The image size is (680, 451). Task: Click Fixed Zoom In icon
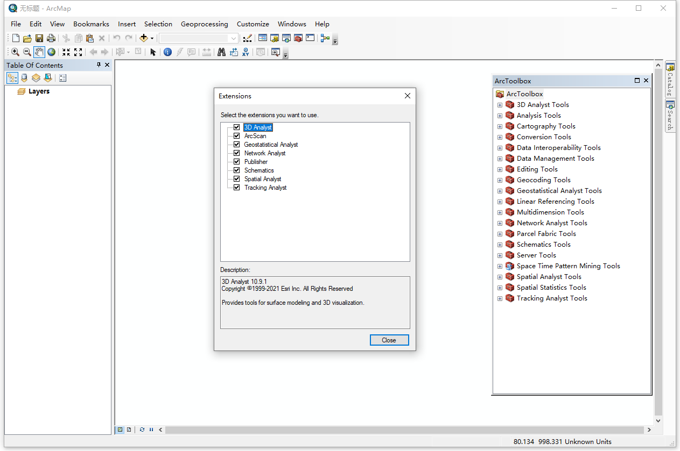[66, 52]
